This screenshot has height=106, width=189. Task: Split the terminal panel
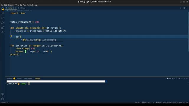point(177,78)
